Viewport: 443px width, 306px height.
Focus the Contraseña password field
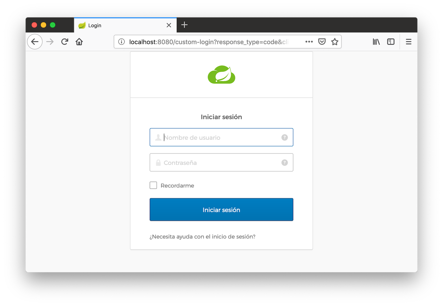pos(219,163)
